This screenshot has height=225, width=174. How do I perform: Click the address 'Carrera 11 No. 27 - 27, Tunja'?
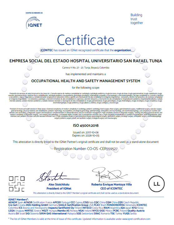click(x=86, y=67)
